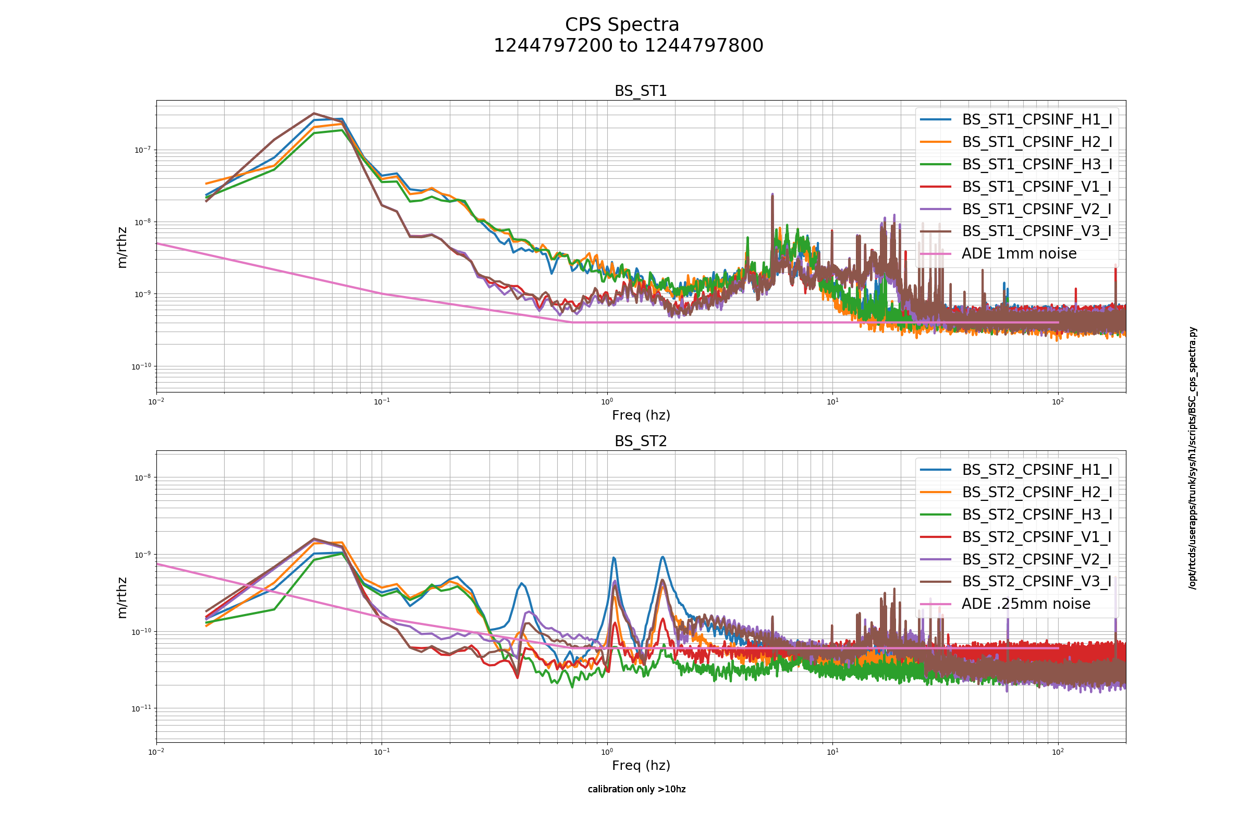Select legend entry BS_ST1_CPSINF_H2_I
The image size is (1251, 834).
point(1037,142)
